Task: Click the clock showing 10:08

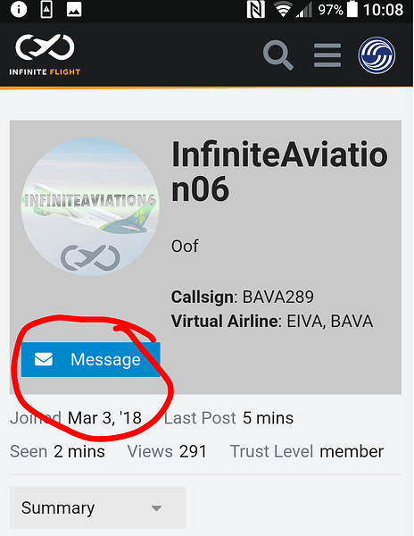Action: (x=384, y=10)
